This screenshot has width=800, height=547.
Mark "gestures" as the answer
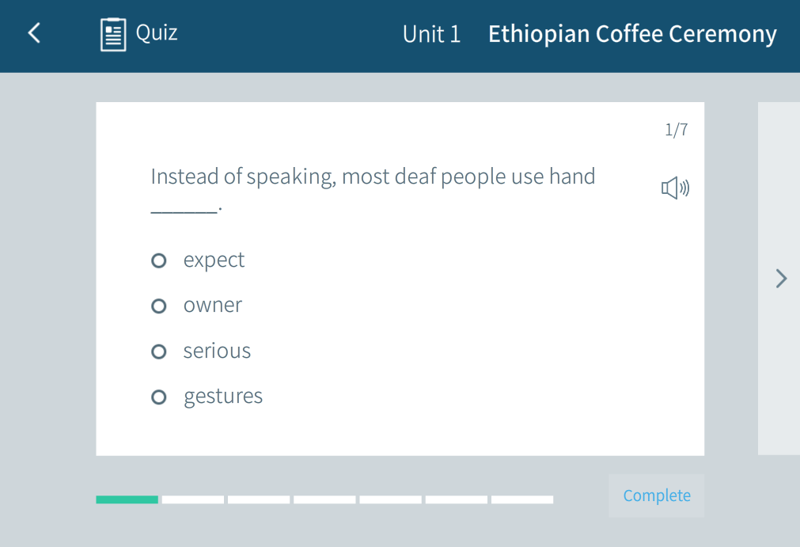point(159,397)
